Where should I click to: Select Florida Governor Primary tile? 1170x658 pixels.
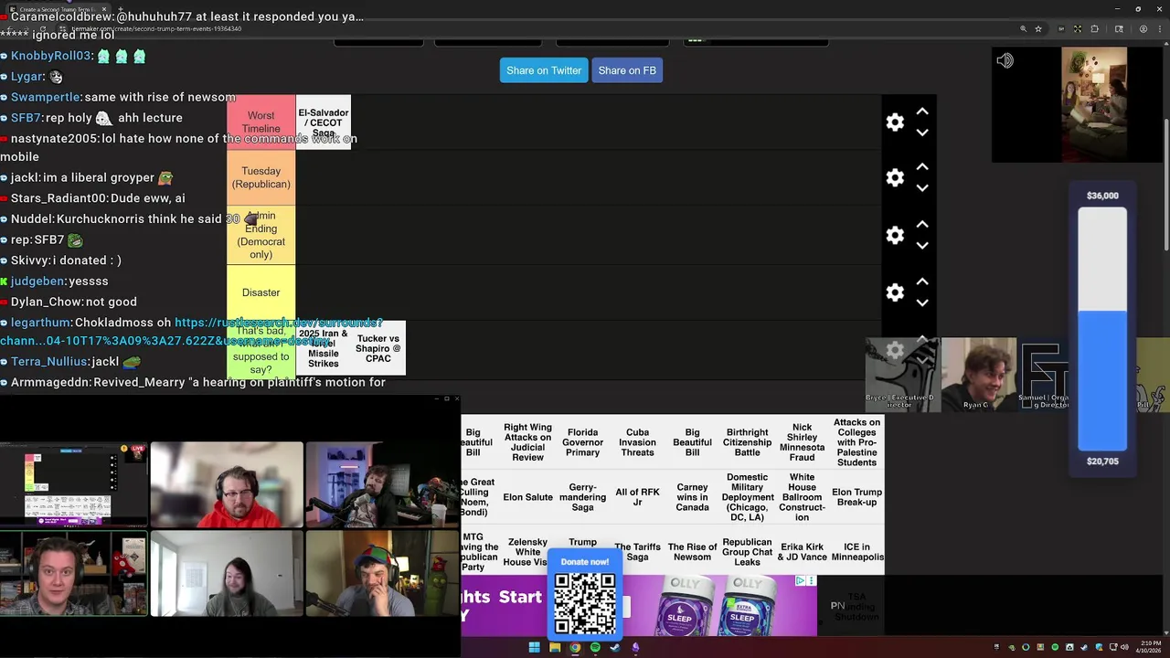tap(582, 442)
